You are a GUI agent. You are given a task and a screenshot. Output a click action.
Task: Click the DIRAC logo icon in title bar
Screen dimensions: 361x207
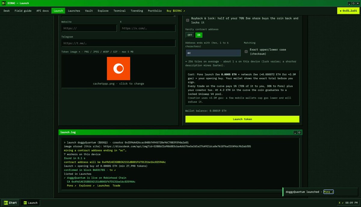[4, 3]
